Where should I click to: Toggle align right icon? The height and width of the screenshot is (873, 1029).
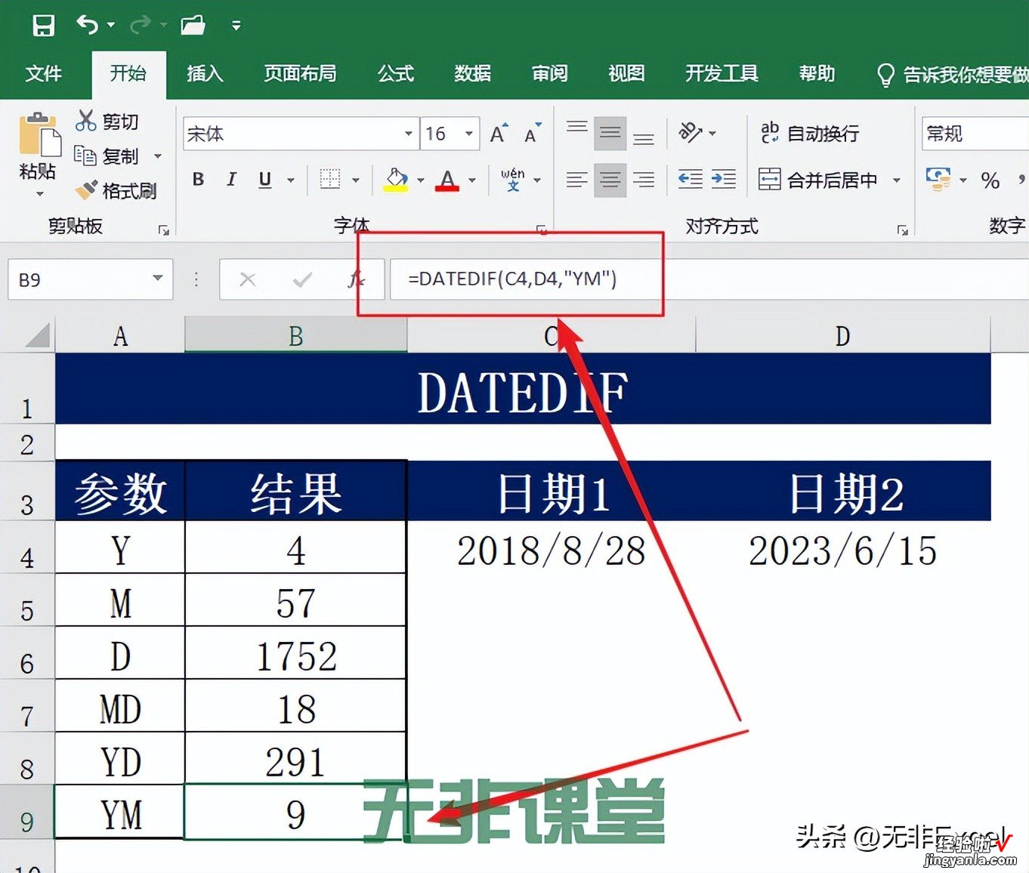pos(644,180)
